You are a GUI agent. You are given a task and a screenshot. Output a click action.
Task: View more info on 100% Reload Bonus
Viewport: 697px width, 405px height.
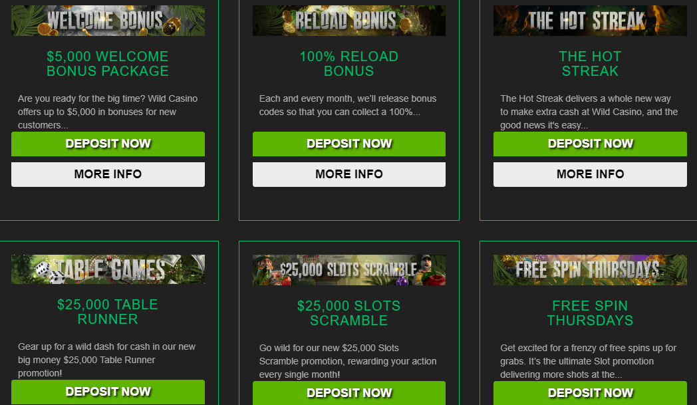tap(349, 174)
